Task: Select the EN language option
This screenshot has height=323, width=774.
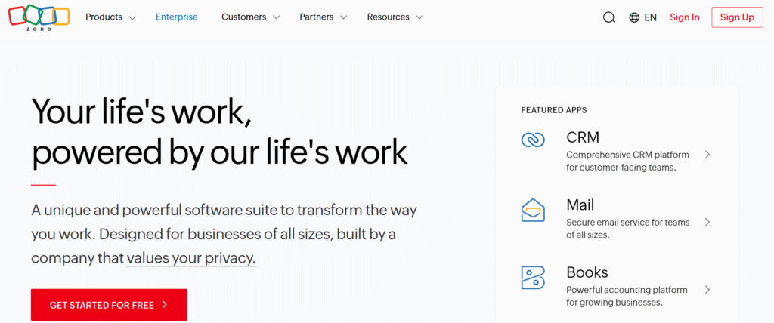Action: pos(650,17)
